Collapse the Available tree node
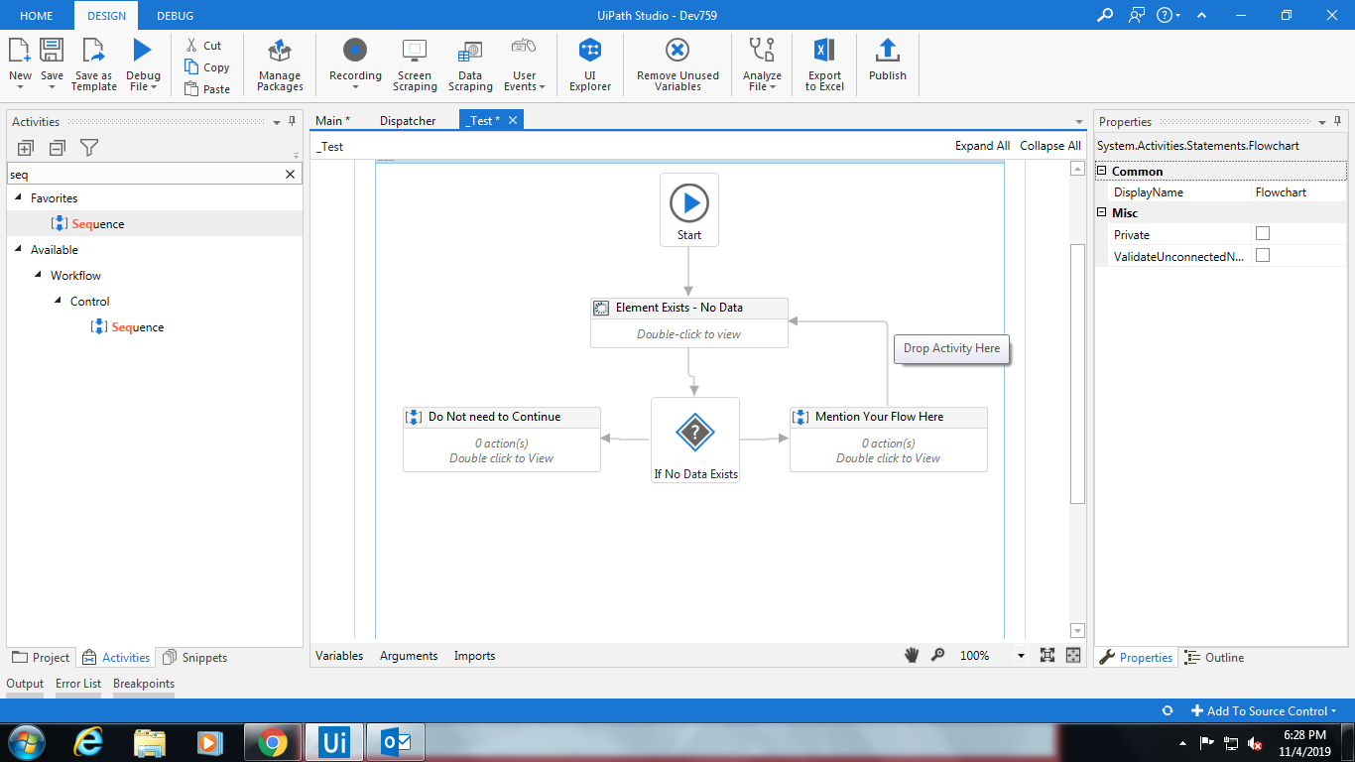Screen dimensions: 1355x762 [x=18, y=250]
